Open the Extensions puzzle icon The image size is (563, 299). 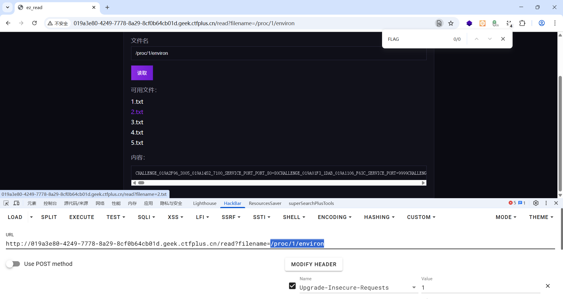coord(522,23)
